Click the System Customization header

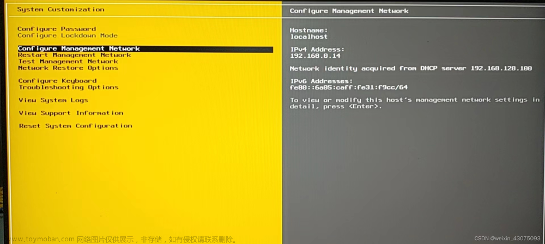pyautogui.click(x=60, y=9)
